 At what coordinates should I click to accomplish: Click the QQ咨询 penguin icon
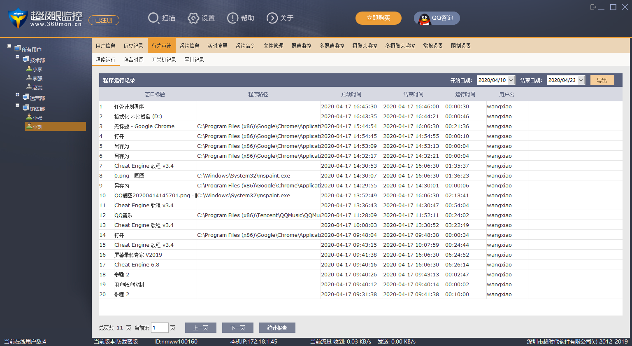[424, 19]
